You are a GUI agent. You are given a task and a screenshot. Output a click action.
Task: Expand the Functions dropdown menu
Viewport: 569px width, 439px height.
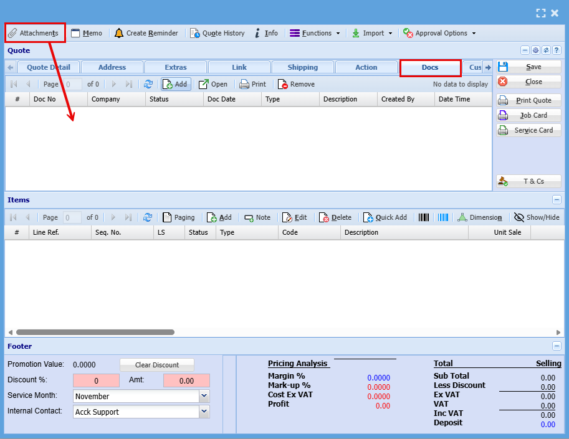315,33
